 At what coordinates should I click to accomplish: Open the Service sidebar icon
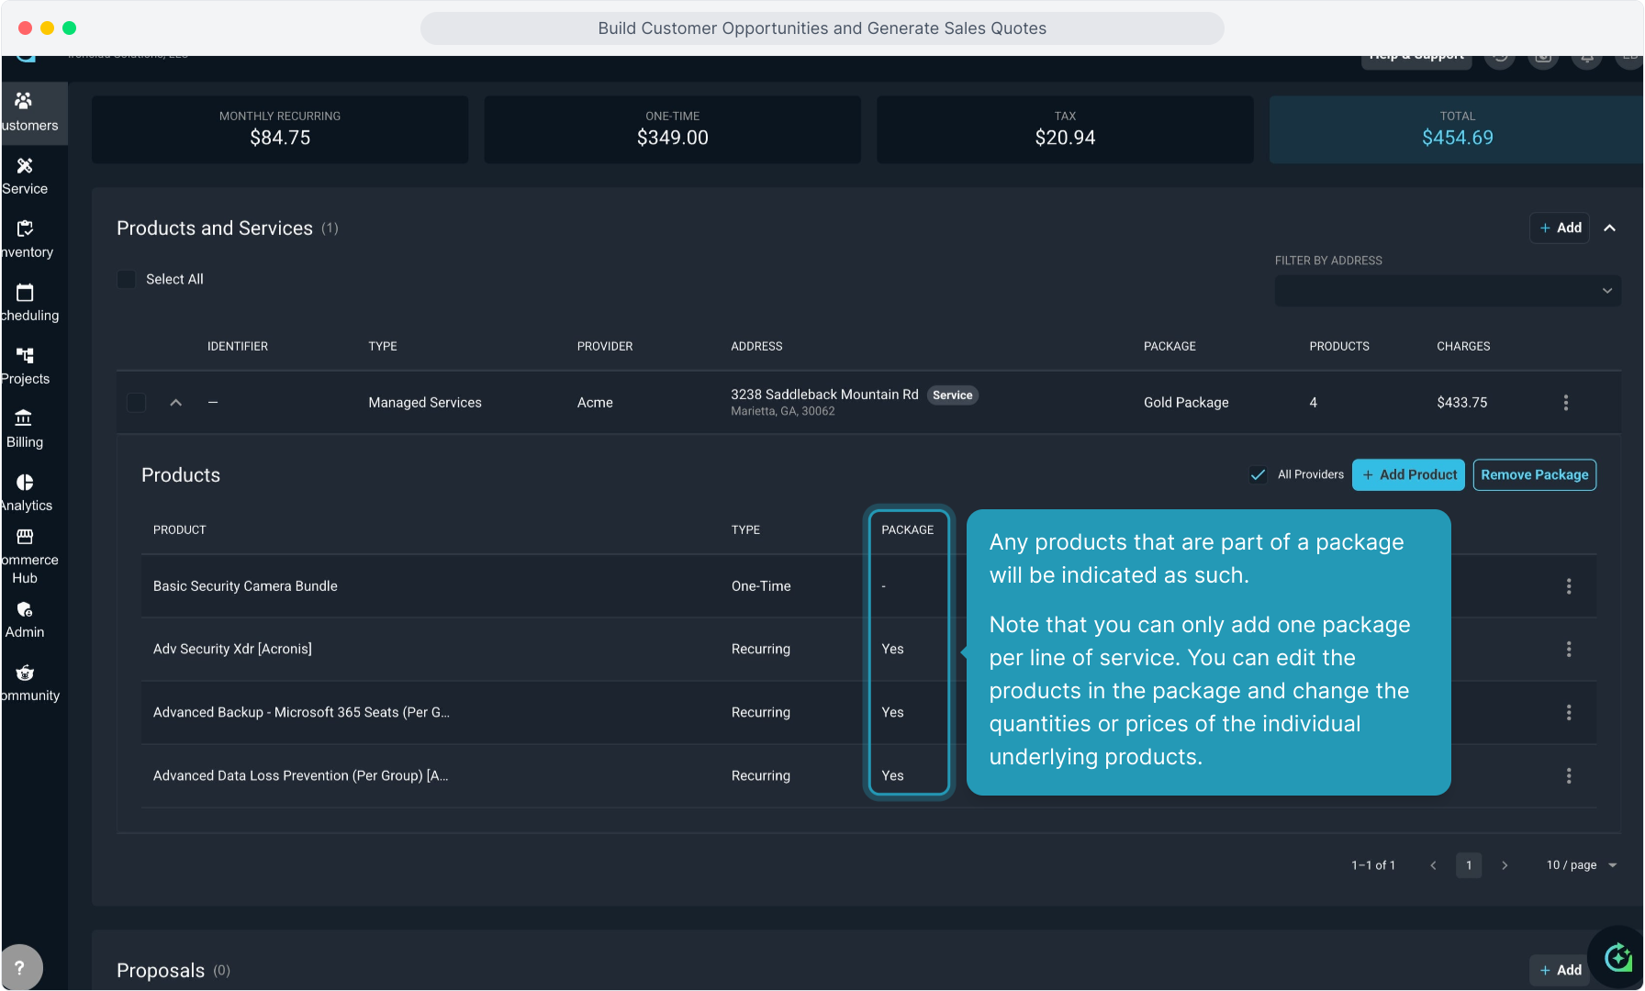pyautogui.click(x=25, y=175)
